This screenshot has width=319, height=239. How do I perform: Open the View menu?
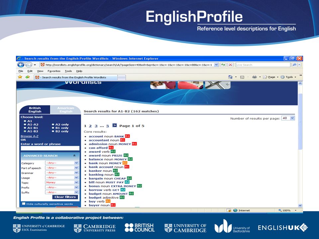click(40, 71)
